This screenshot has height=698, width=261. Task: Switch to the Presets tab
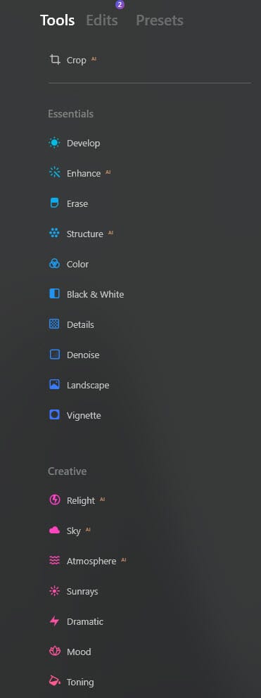click(160, 20)
